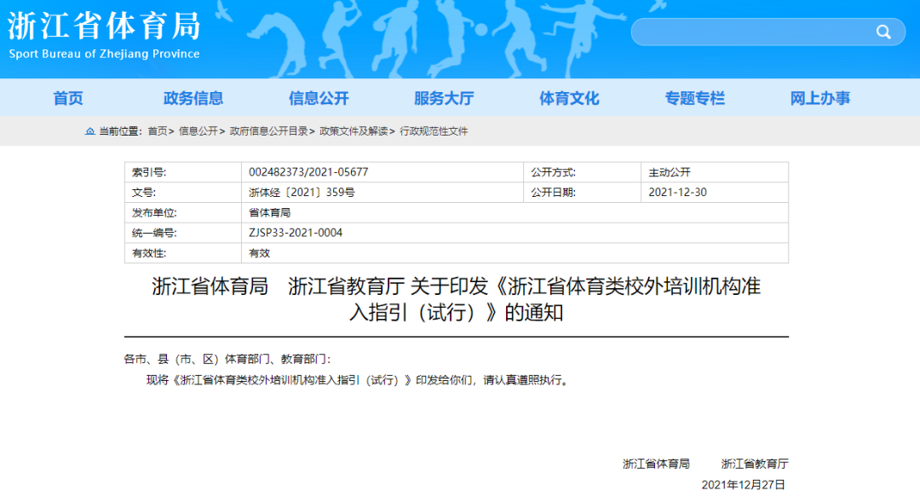The image size is (920, 497).
Task: Click the 发布单位 label cell
Action: tap(183, 212)
